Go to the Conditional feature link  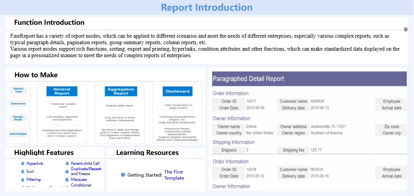click(x=81, y=185)
